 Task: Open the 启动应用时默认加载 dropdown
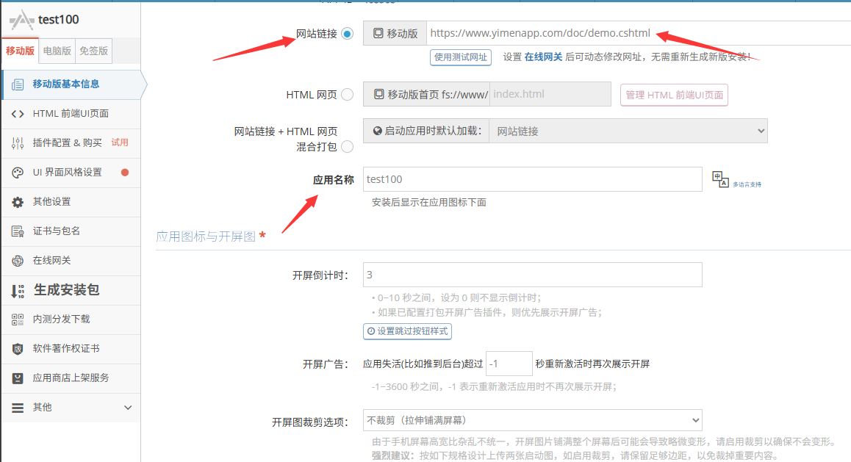pyautogui.click(x=628, y=131)
